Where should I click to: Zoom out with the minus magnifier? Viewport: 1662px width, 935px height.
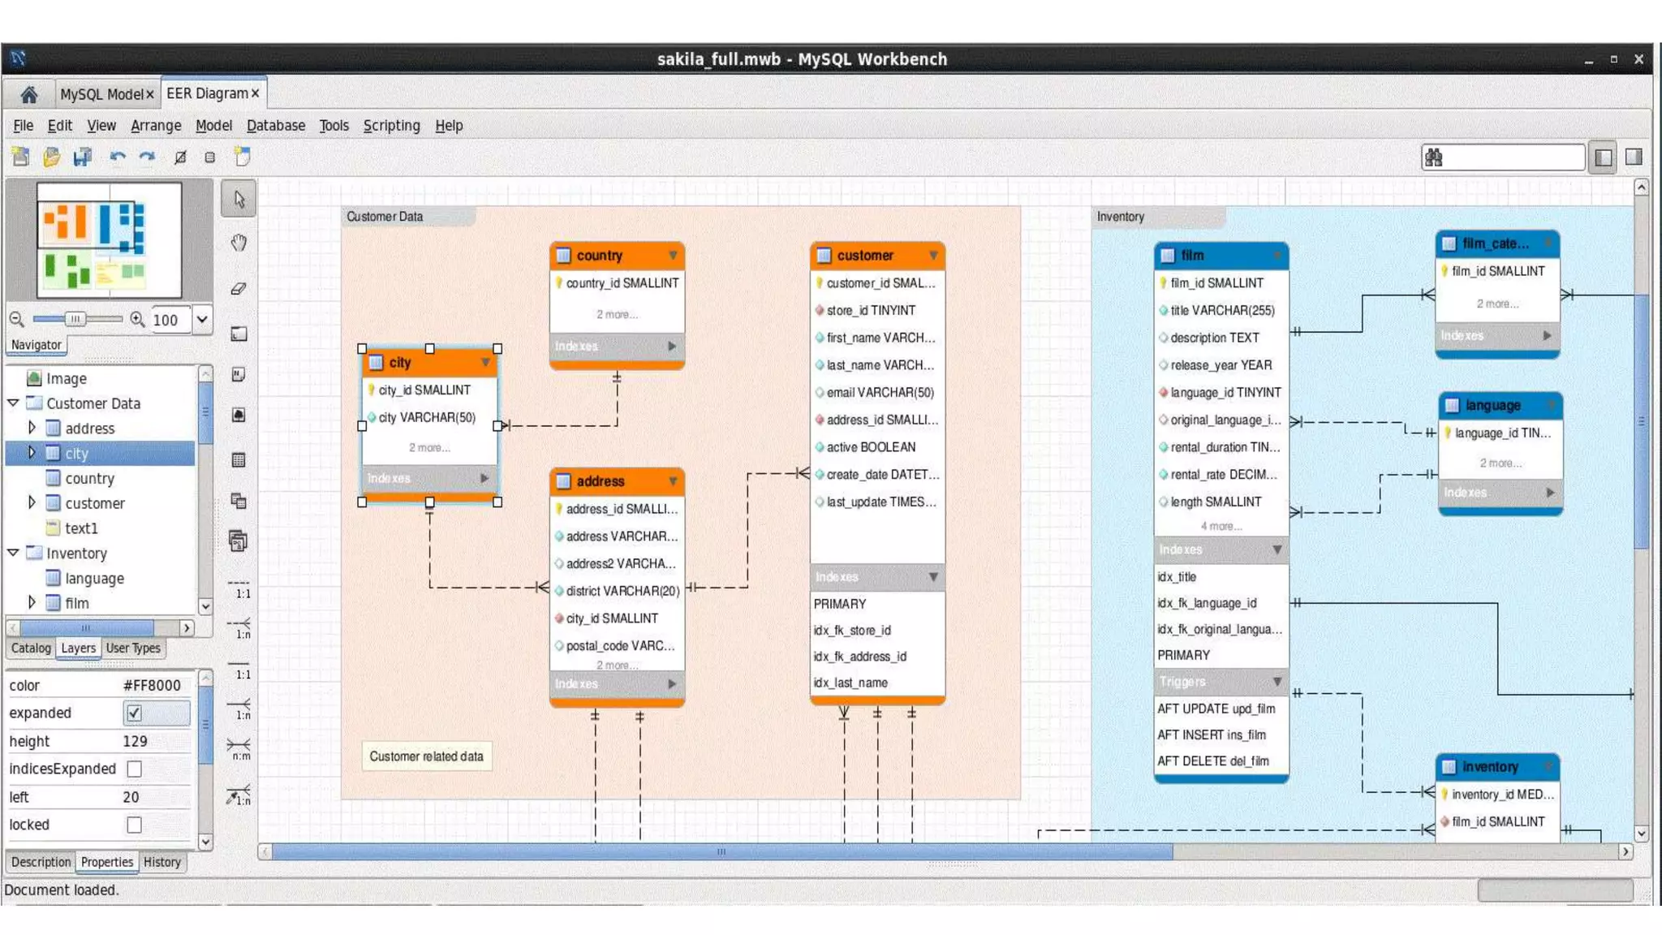click(16, 319)
